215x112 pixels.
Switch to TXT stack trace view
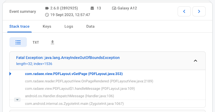pos(36,42)
